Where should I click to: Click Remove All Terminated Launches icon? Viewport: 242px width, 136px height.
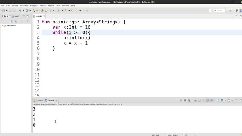coord(189,100)
